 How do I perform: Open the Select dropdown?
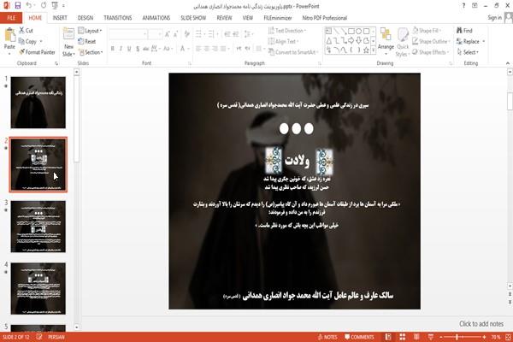(468, 52)
